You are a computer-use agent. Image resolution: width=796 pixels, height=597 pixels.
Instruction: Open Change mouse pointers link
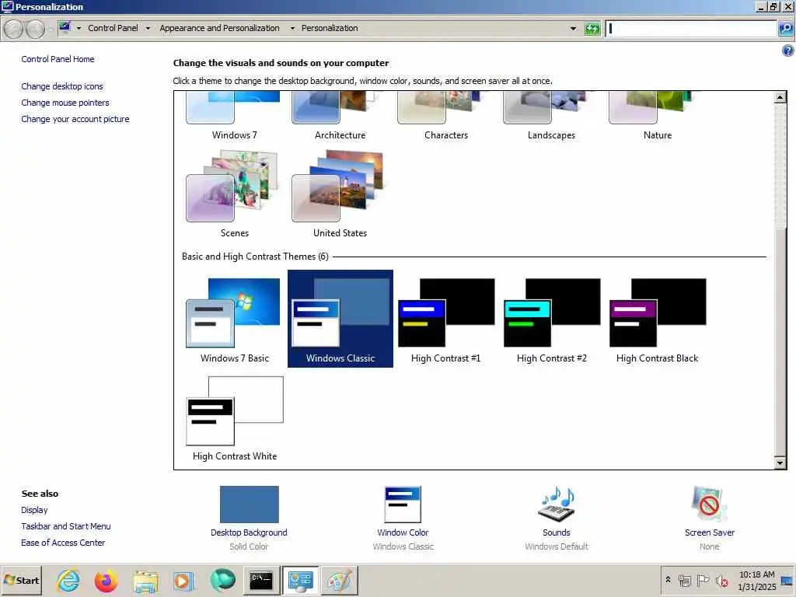tap(65, 103)
